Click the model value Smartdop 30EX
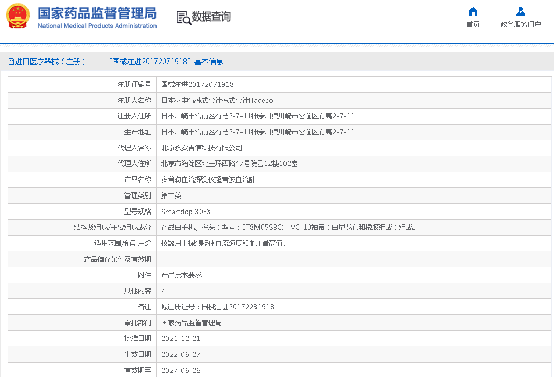 (186, 212)
